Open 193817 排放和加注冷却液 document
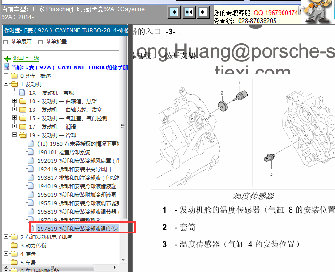335x272 pixels. (x=78, y=178)
